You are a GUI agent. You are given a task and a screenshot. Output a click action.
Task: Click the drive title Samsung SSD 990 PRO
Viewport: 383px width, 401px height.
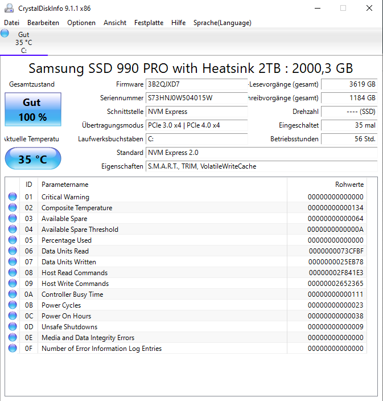point(191,68)
